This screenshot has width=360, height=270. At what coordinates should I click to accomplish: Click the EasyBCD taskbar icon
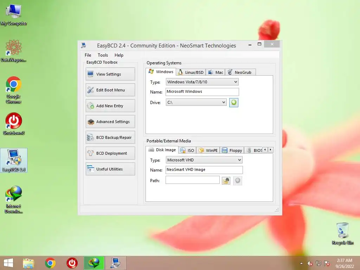tap(116, 263)
